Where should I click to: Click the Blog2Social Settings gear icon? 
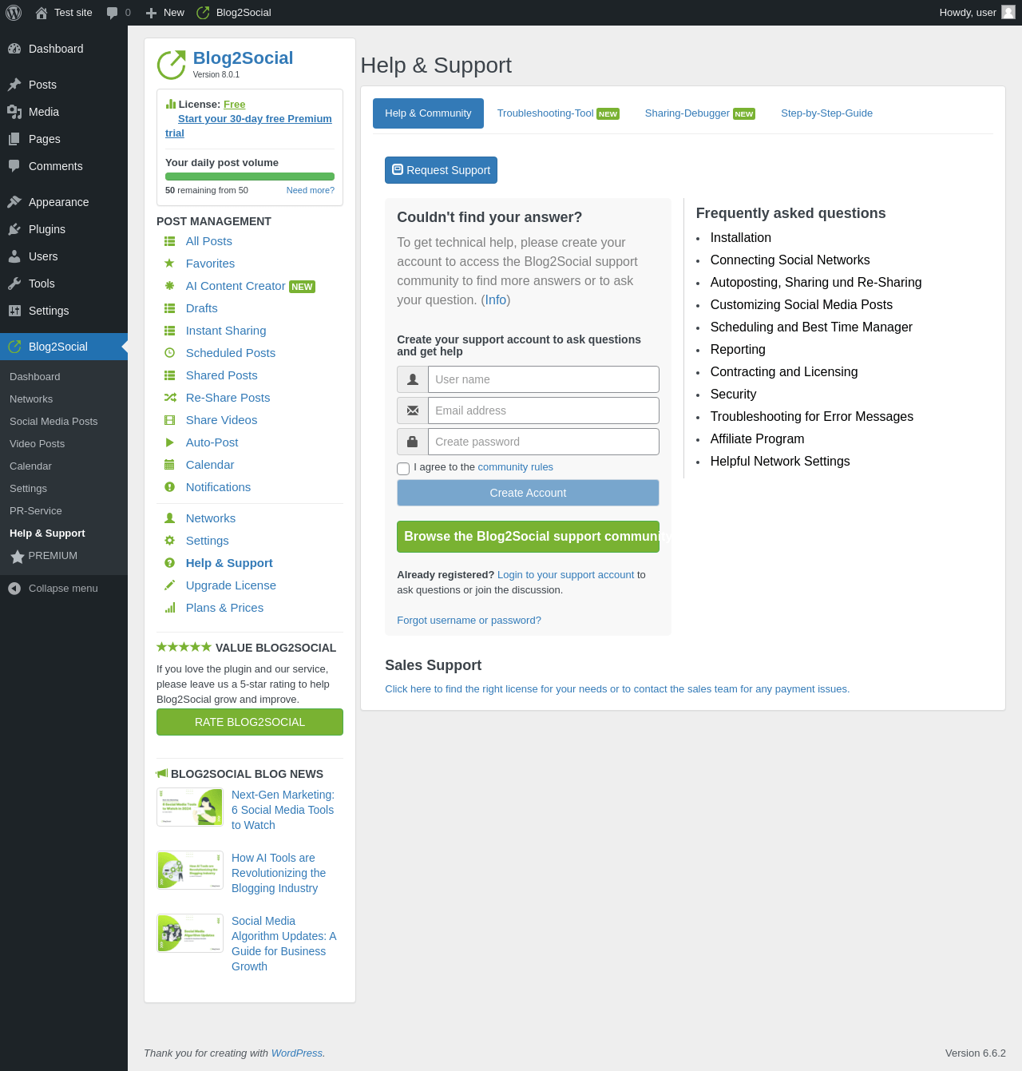pyautogui.click(x=169, y=541)
